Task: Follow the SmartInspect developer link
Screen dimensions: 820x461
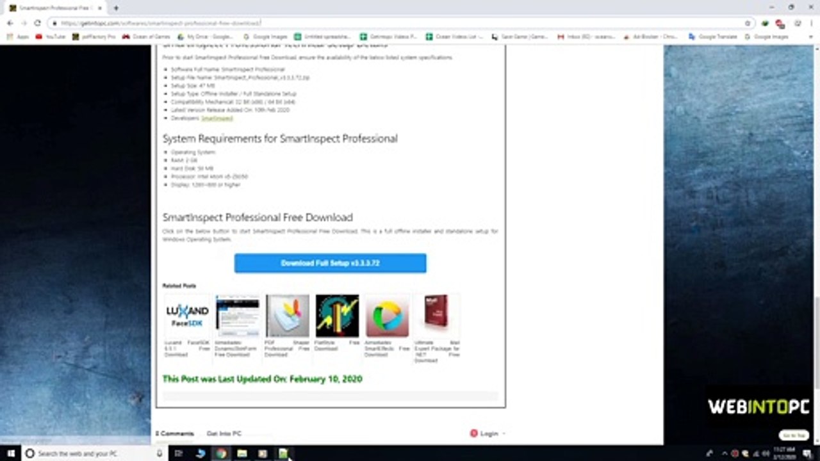Action: click(x=217, y=118)
